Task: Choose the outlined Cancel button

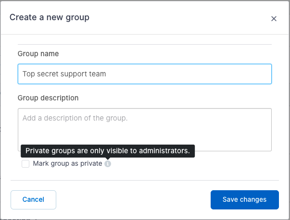Action: pyautogui.click(x=33, y=200)
